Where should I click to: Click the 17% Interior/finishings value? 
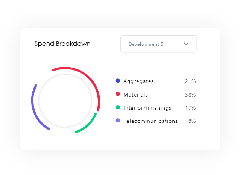point(190,108)
